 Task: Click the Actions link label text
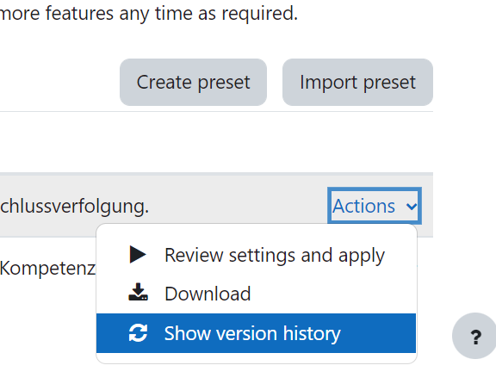363,207
